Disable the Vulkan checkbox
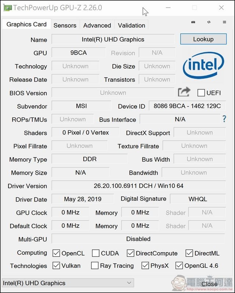 [56, 266]
